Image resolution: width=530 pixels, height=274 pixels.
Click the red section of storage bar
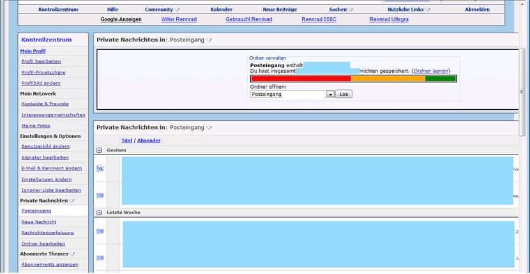[x=300, y=79]
